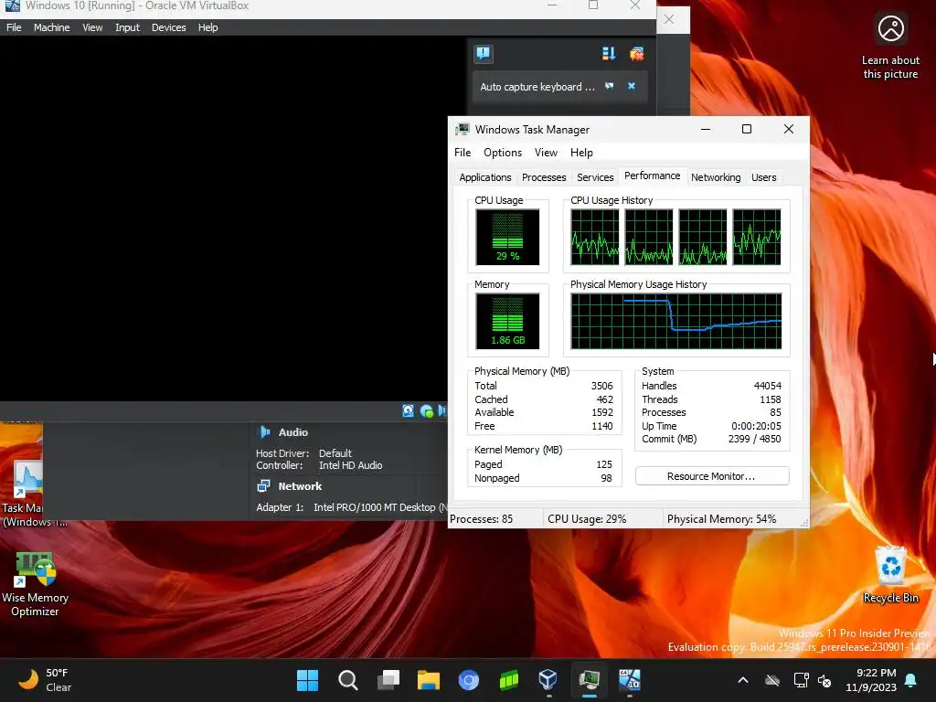Open the weather widget showing 50°F Clear
The height and width of the screenshot is (702, 936).
45,680
